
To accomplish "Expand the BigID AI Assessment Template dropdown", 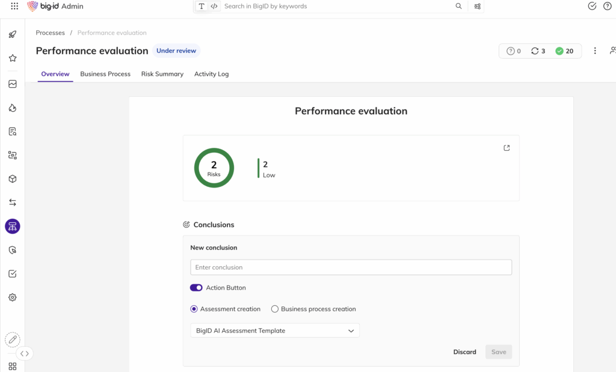I will coord(275,331).
